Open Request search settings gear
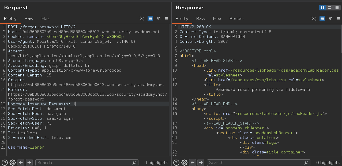The height and width of the screenshot is (166, 342). click(x=13, y=163)
